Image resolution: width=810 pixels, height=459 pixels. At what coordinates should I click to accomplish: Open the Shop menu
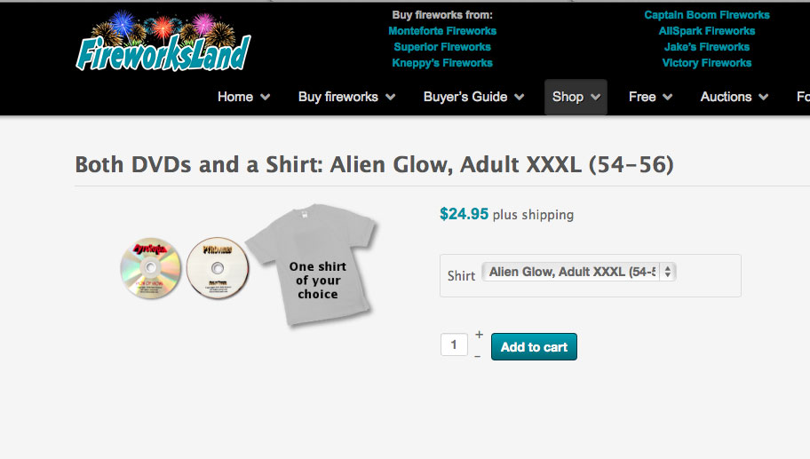[576, 97]
